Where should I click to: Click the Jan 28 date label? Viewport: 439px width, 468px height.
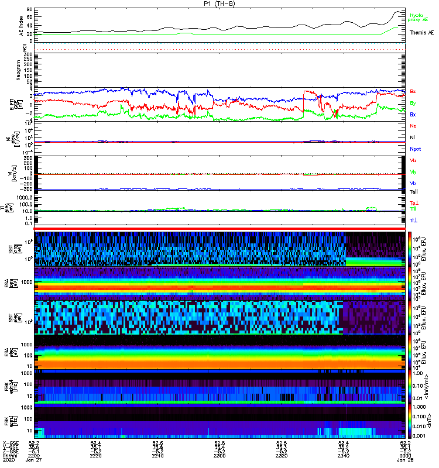[x=405, y=460]
